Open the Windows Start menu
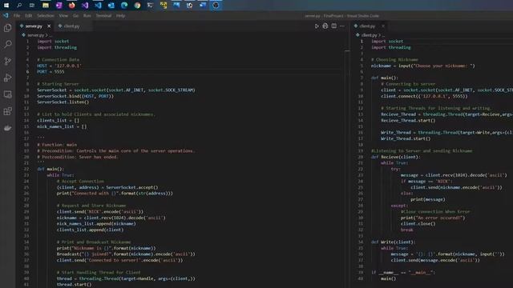The height and width of the screenshot is (288, 513). coord(6,6)
